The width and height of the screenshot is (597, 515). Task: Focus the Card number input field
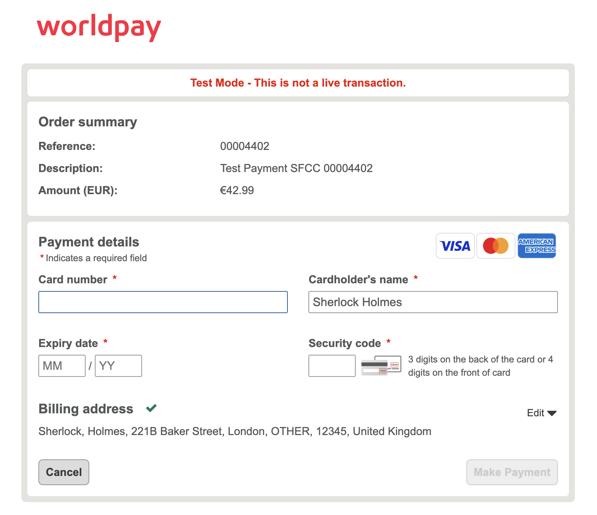pos(163,302)
